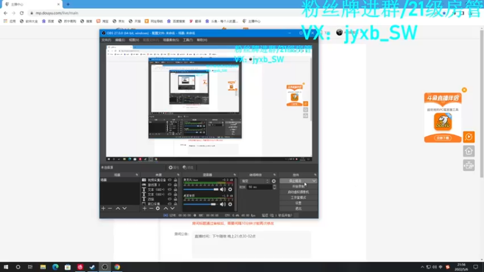
Task: Mute the 麦克风/Aux speaker icon
Action: (x=223, y=189)
